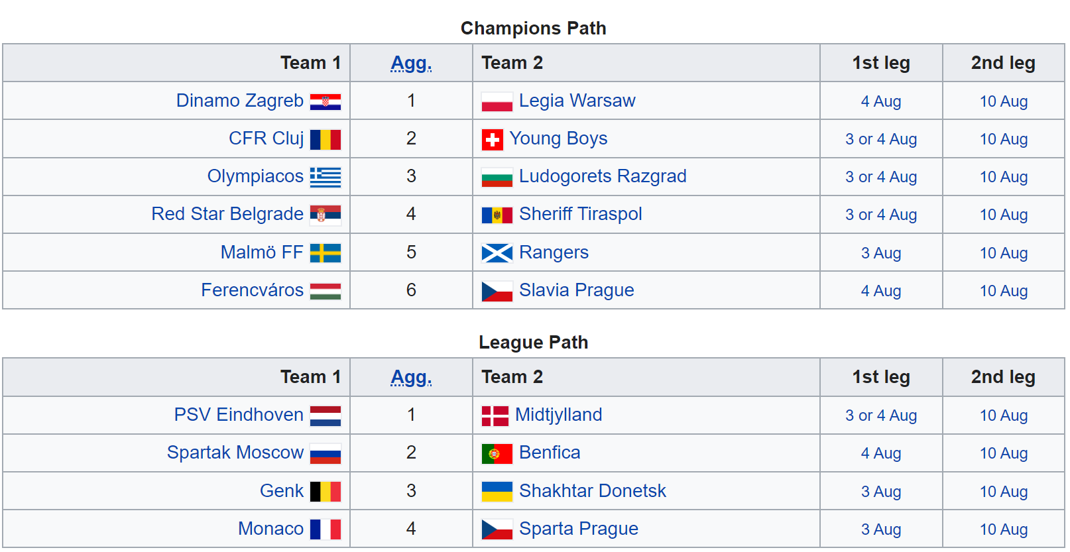Click the Swedish flag beside Malmö FF

[x=326, y=253]
